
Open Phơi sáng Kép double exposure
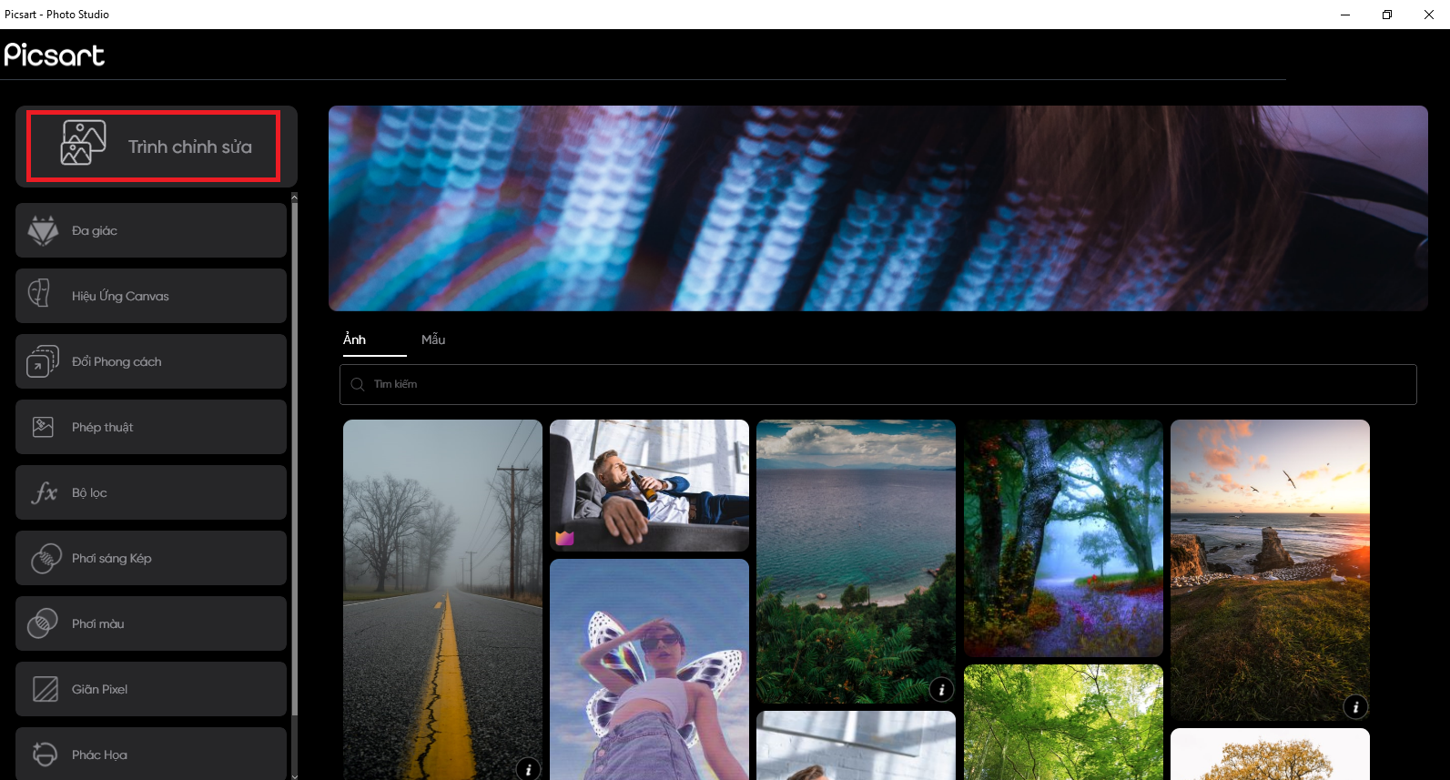tap(151, 558)
